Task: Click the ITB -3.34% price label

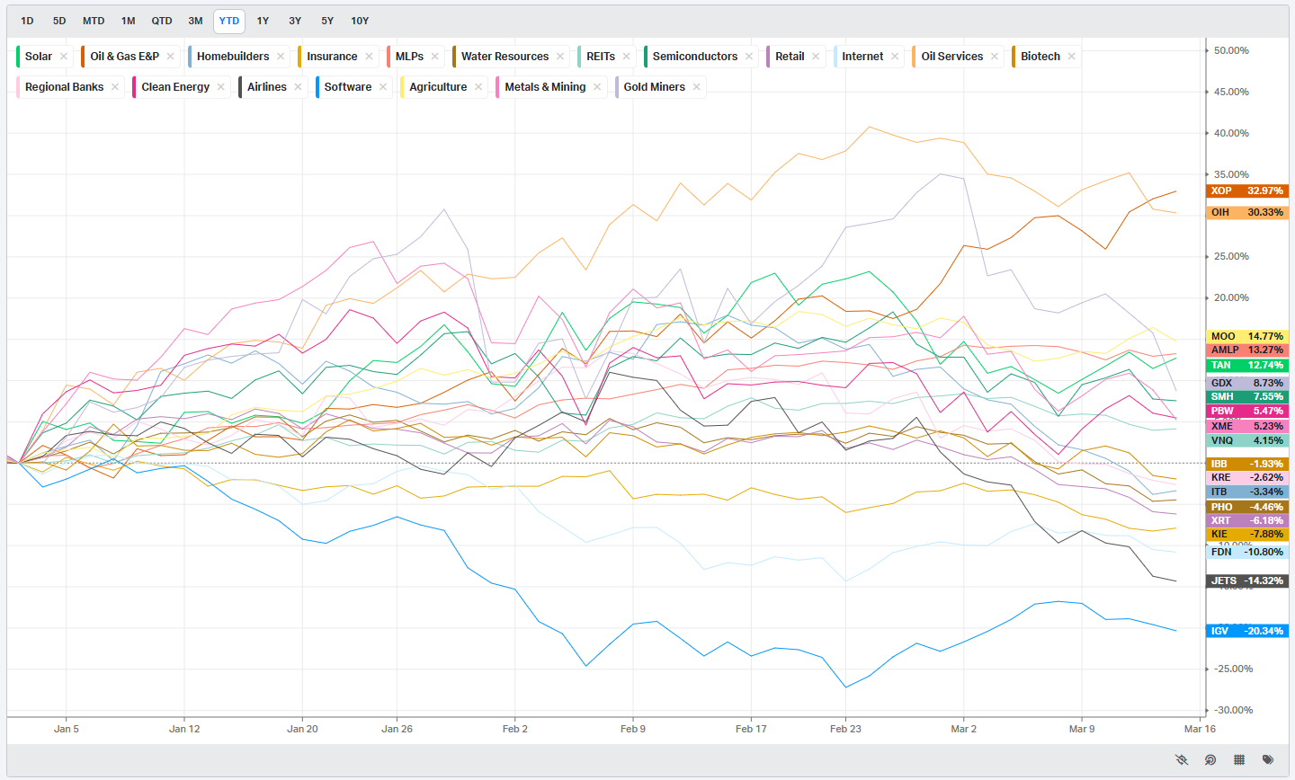Action: click(1247, 492)
